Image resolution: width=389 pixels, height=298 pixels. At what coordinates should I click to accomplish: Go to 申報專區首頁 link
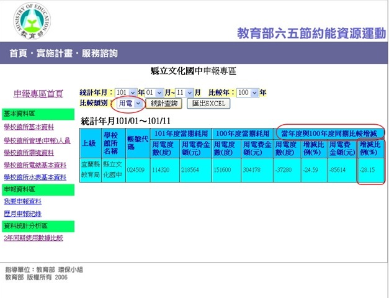pyautogui.click(x=38, y=94)
